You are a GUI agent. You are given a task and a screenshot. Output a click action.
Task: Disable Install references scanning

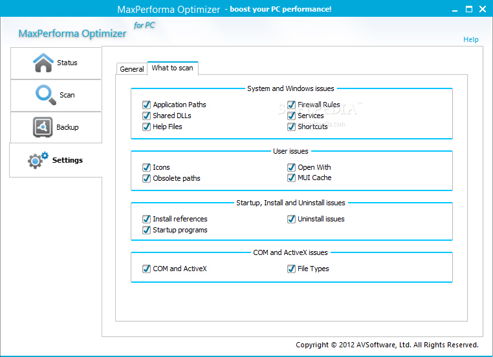pyautogui.click(x=146, y=219)
